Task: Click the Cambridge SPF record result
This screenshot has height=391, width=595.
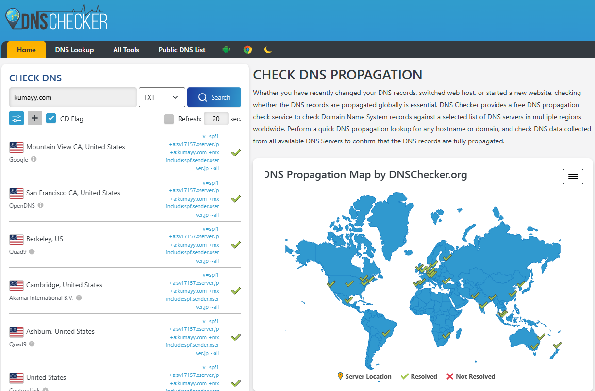Action: tap(193, 291)
